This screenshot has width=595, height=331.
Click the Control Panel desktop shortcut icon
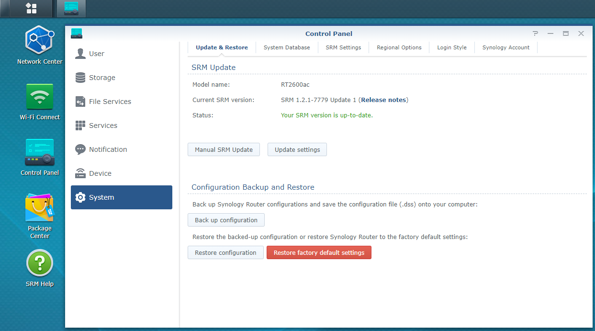point(39,152)
